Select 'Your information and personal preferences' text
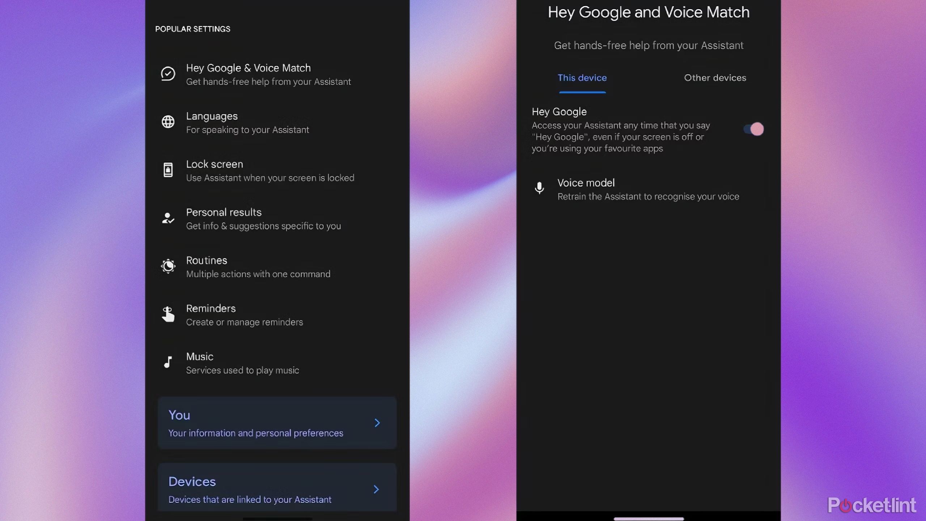The width and height of the screenshot is (926, 521). tap(255, 433)
